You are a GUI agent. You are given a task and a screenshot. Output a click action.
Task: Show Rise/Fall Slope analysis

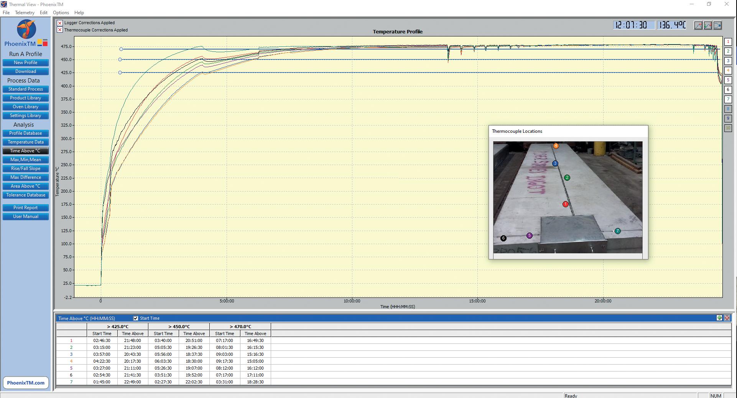26,168
